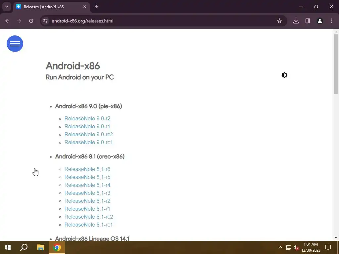The image size is (339, 254).
Task: Open ReleaseNote 8.1-r6 link
Action: 87,169
